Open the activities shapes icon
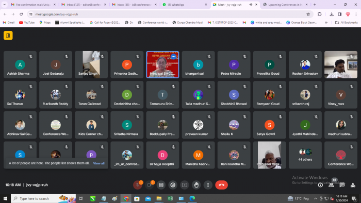 tap(353, 185)
